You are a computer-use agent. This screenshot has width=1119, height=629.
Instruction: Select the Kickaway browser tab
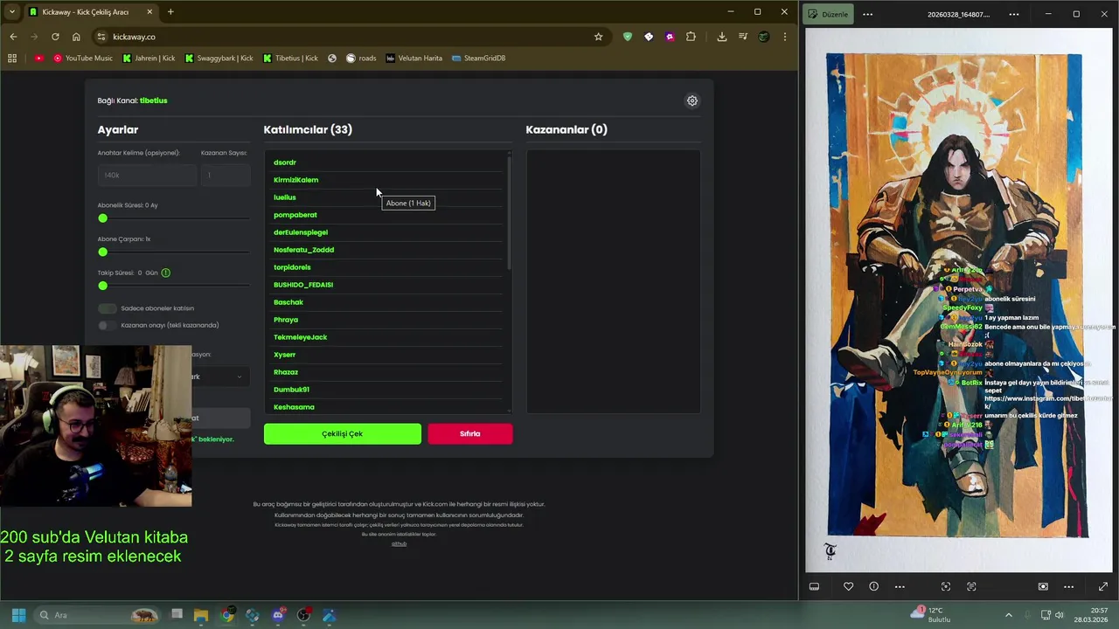click(x=90, y=12)
